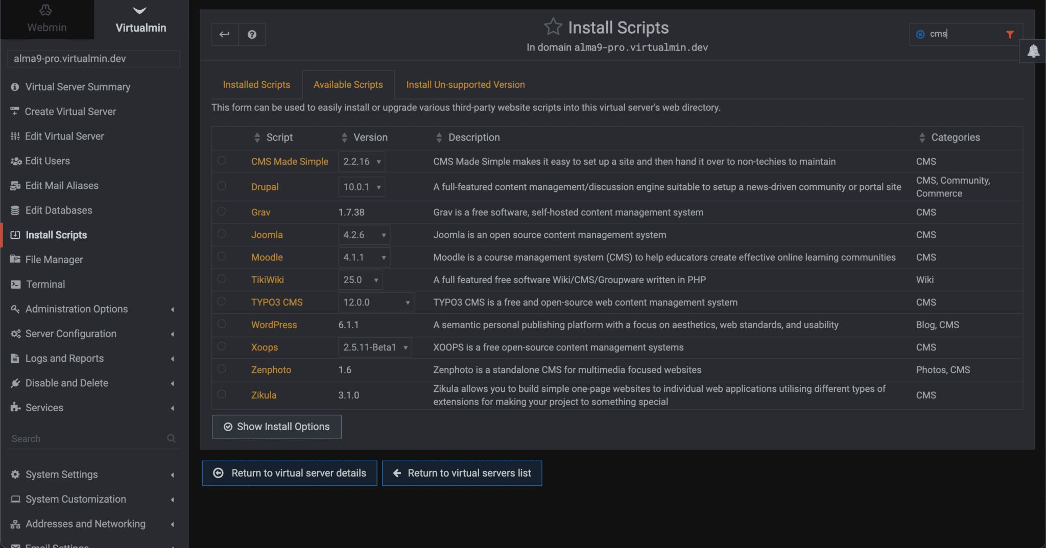1046x548 pixels.
Task: Open Drupal version 10.0.1 dropdown
Action: click(x=362, y=187)
